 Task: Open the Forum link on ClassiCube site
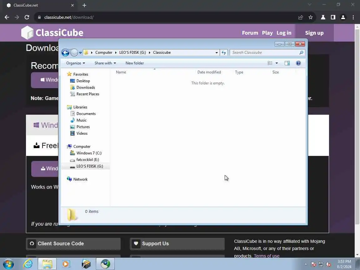click(250, 33)
